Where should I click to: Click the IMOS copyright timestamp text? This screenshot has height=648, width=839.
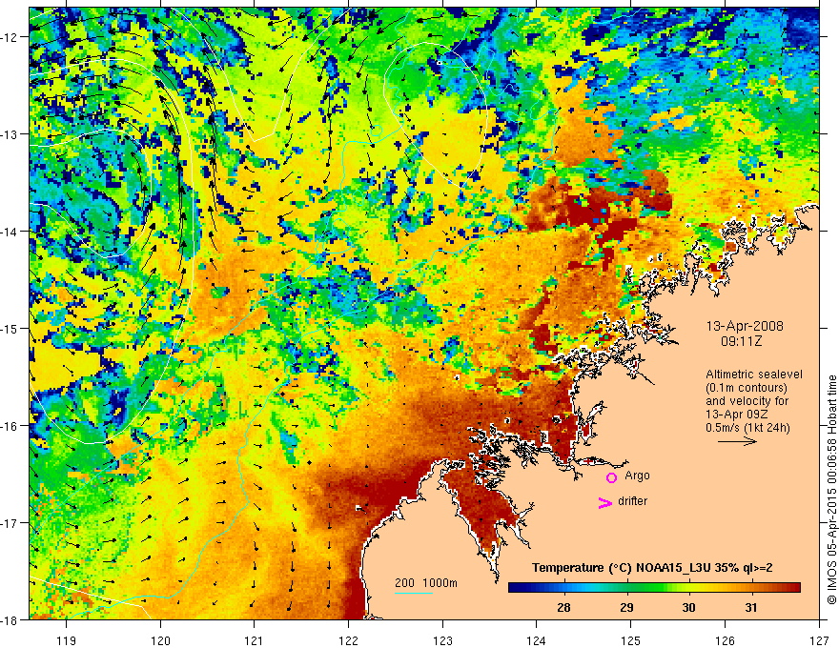831,490
